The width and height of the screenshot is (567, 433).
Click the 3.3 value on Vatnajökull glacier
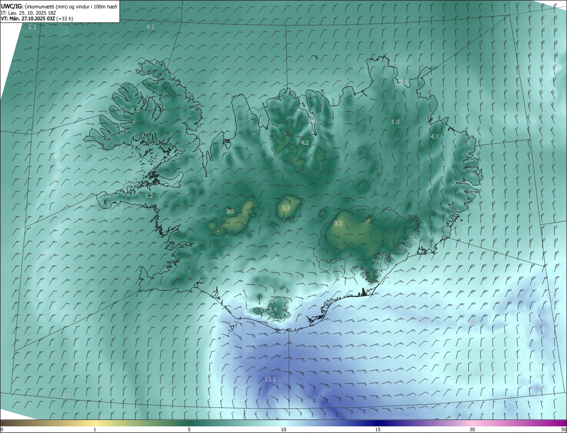[x=338, y=224]
